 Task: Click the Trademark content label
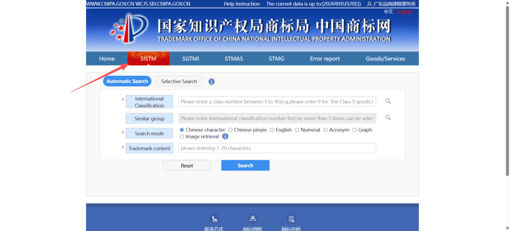pos(149,148)
